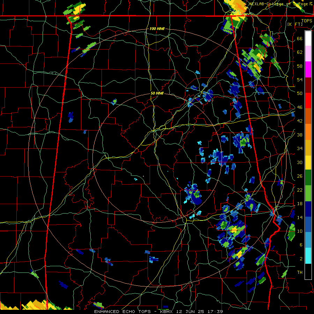Click the legend value 46
Viewport: 314px width, 314px height.
[x=300, y=107]
